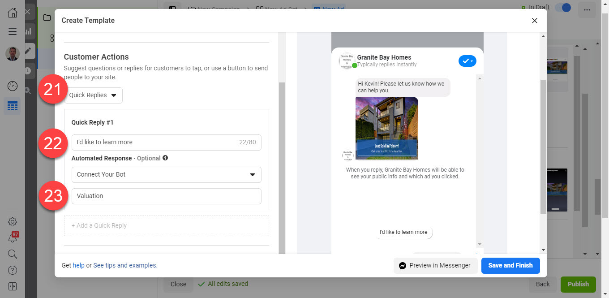Click the I'd like to learn more reply field
609x298 pixels.
click(x=166, y=142)
